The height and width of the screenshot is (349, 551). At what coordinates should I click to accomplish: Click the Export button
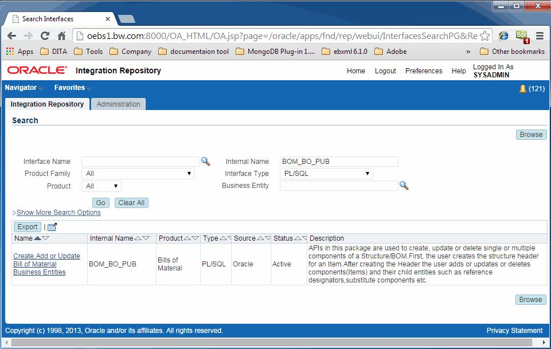click(28, 227)
